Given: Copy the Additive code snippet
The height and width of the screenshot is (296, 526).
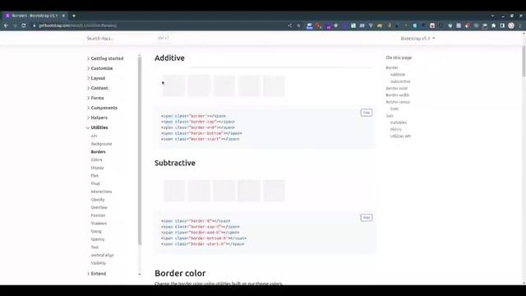Looking at the screenshot, I should (367, 113).
